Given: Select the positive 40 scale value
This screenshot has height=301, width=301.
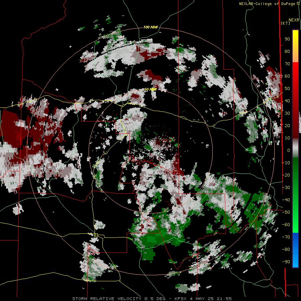Looking at the screenshot, I should pos(287,101).
